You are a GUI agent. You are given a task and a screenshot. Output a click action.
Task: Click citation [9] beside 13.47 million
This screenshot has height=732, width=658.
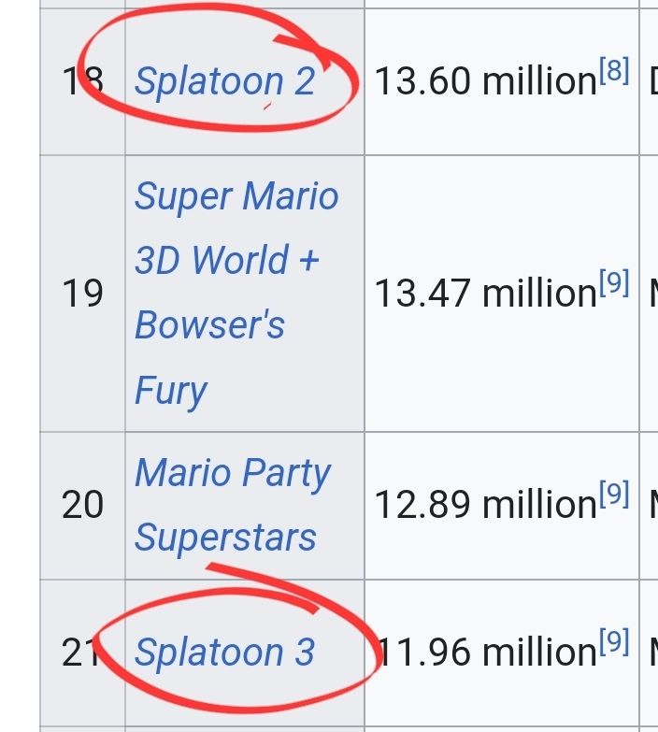614,281
